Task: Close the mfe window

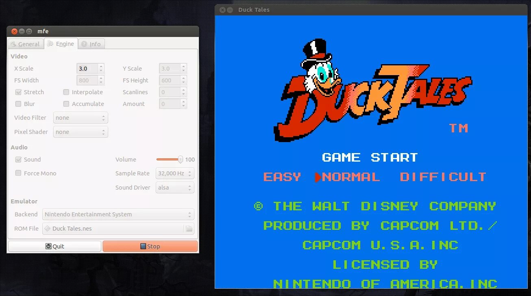Action: (x=15, y=31)
